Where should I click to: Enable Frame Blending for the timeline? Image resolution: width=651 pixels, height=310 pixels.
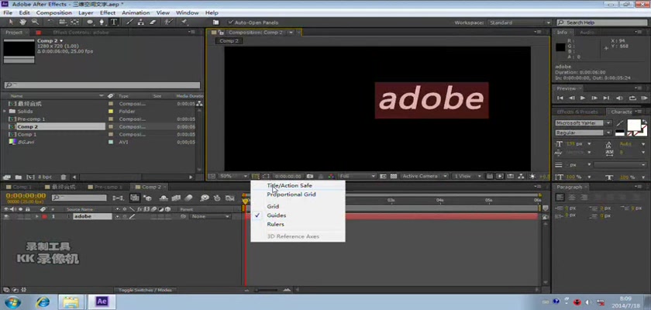pos(177,198)
